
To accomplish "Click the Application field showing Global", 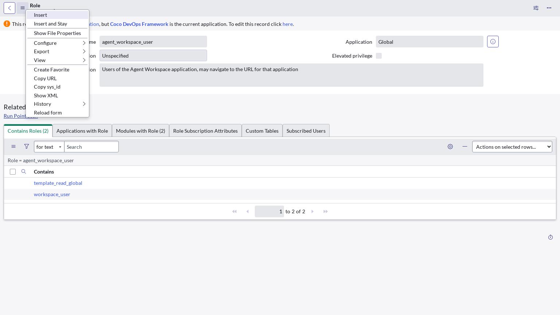I will (x=429, y=42).
